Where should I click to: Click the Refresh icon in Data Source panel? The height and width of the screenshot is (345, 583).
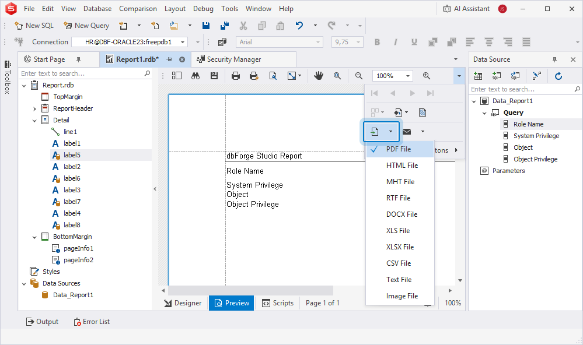pyautogui.click(x=558, y=76)
